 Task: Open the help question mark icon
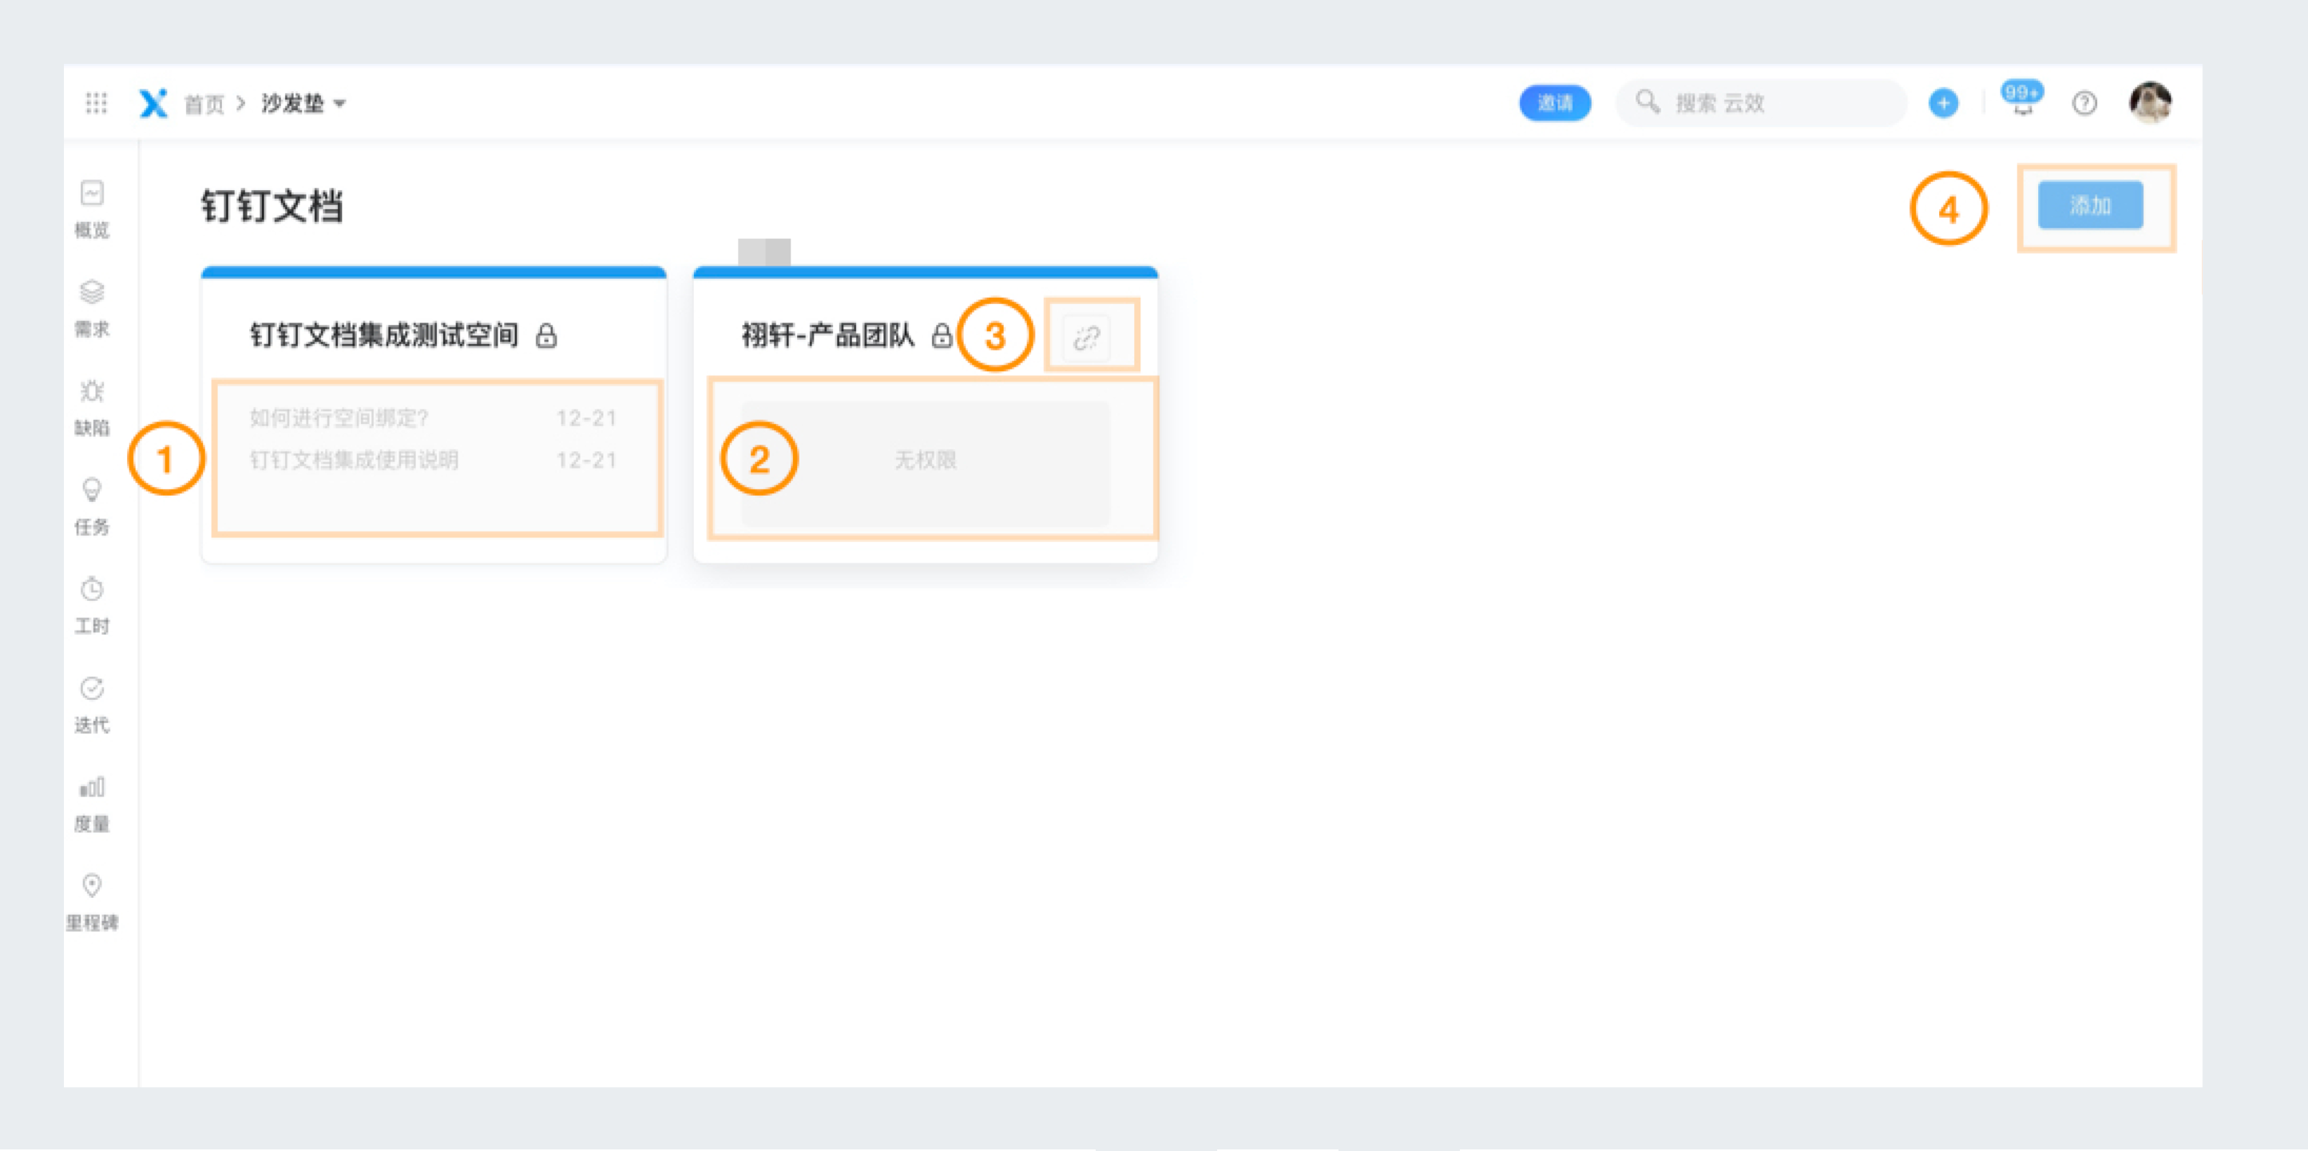[x=2084, y=103]
